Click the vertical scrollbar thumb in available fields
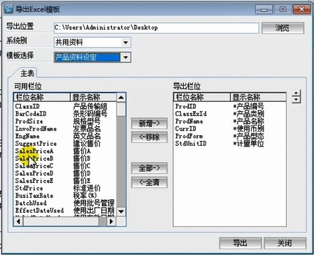The height and width of the screenshot is (255, 314). (x=121, y=109)
